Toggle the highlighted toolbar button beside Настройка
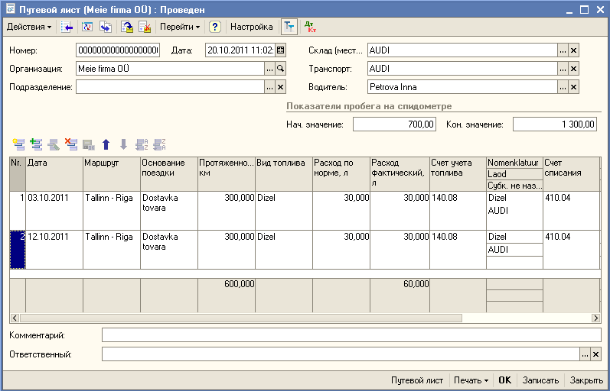The height and width of the screenshot is (391, 610). pos(289,27)
